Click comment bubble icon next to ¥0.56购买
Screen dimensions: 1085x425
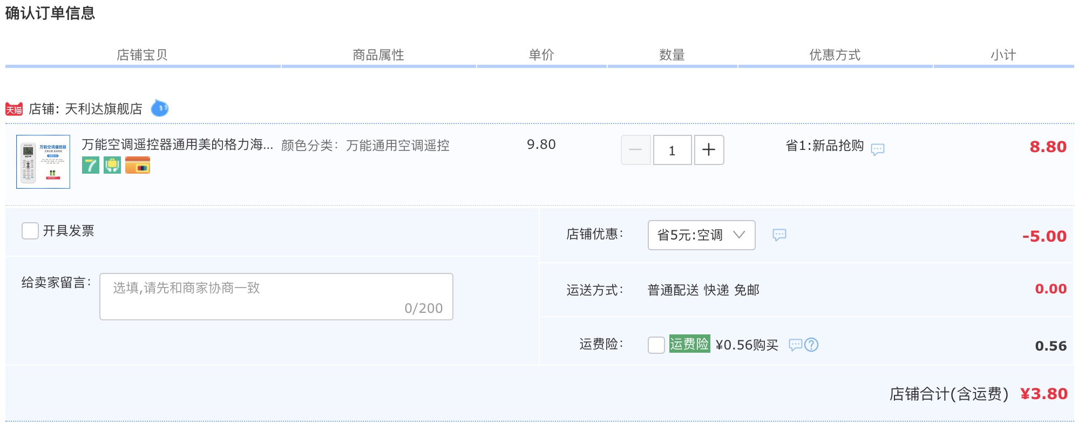click(796, 345)
